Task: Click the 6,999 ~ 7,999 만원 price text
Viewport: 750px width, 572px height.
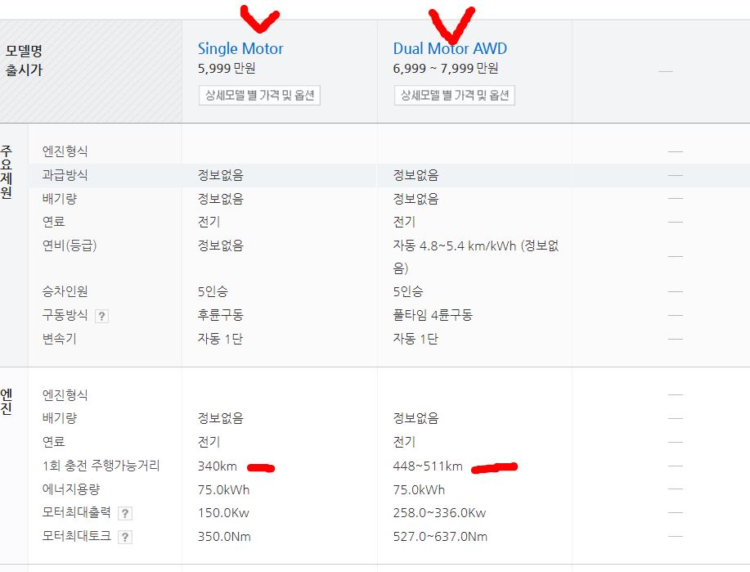Action: tap(446, 69)
